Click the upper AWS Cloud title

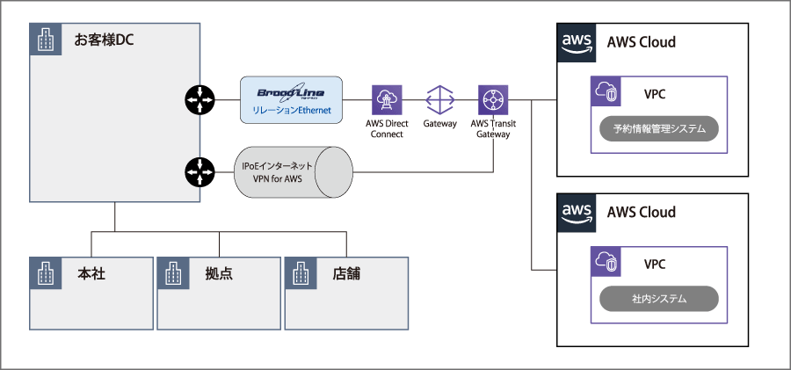point(642,42)
